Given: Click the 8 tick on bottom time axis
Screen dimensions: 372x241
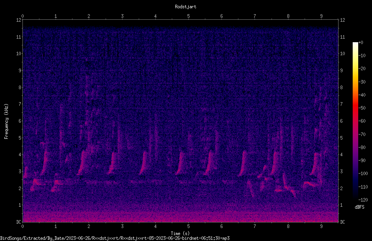Looking at the screenshot, I should coord(288,226).
